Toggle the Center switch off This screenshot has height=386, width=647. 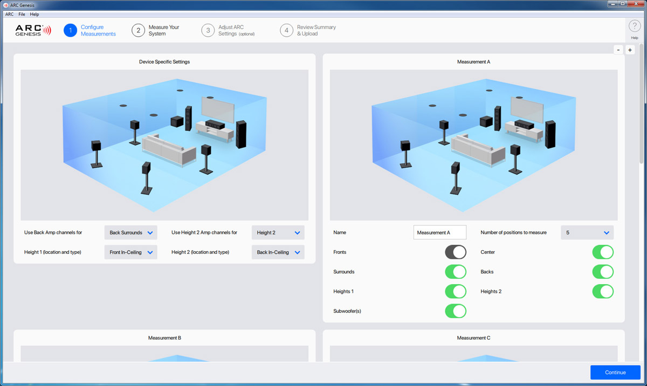click(603, 252)
